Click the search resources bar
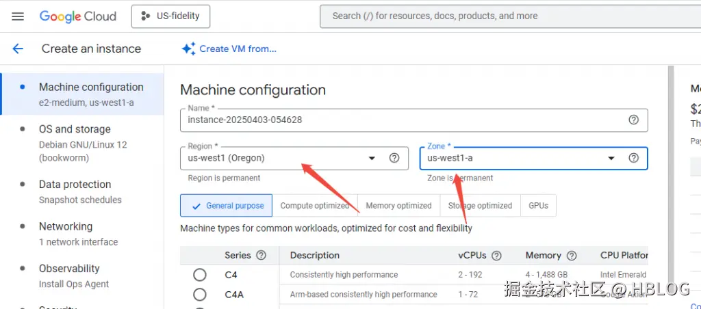The image size is (701, 309). point(507,16)
